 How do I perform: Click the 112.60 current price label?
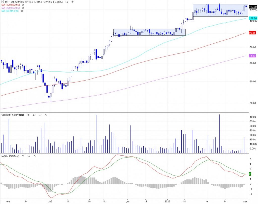pos(253,7)
